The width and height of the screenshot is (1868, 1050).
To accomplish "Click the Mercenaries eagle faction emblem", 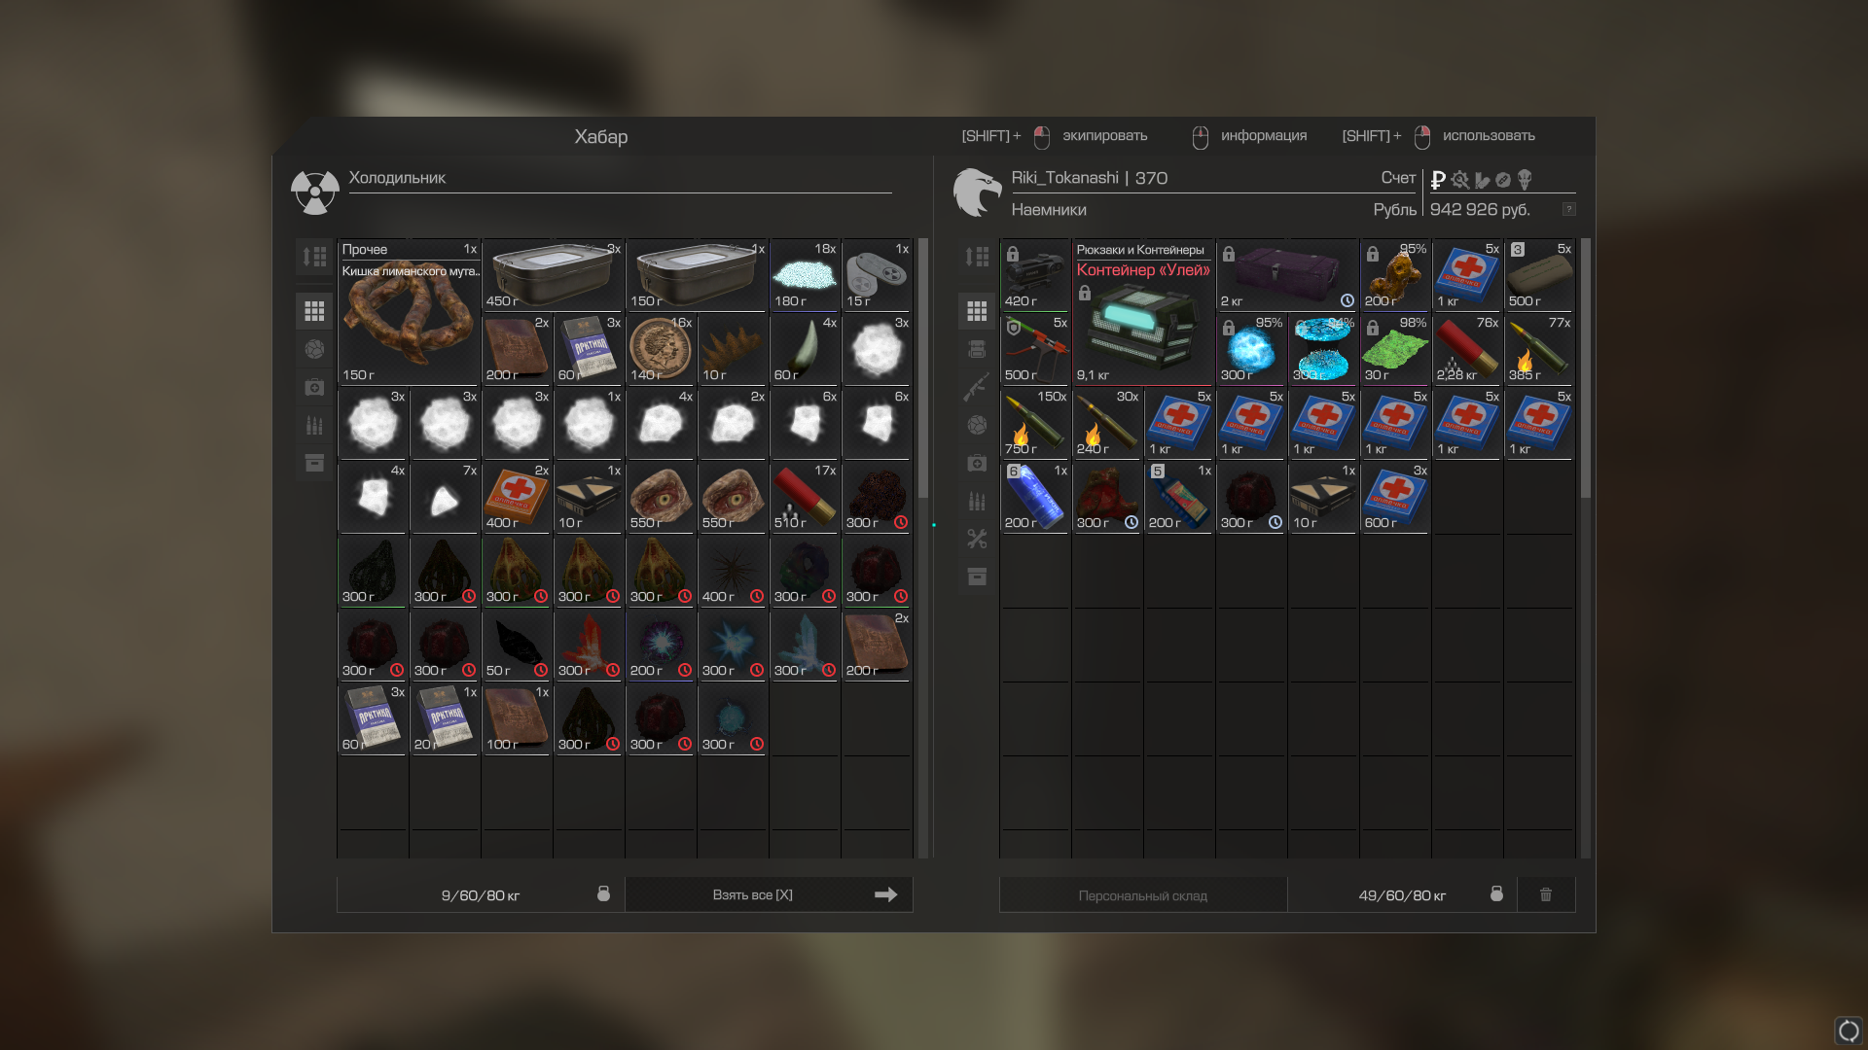I will (x=977, y=192).
